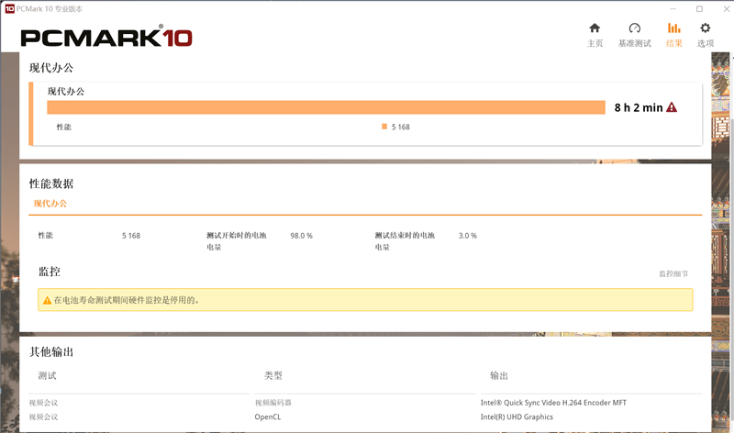Click the PCMark 10 app icon in the title bar
Viewport: 734px width, 433px height.
pos(9,8)
